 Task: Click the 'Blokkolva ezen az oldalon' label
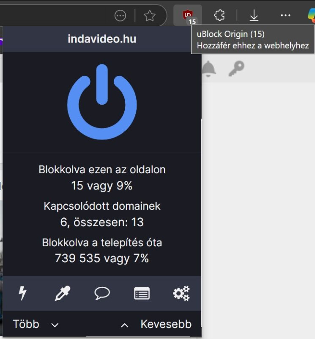102,169
